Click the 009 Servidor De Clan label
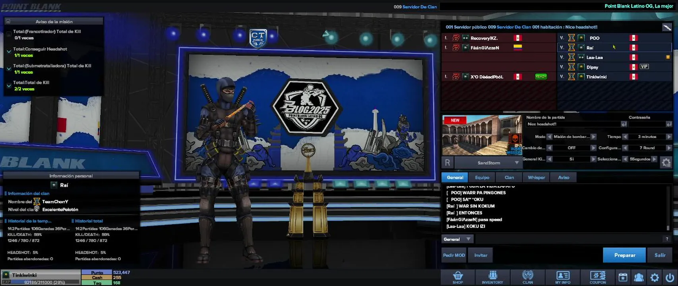The image size is (678, 286). point(415,7)
